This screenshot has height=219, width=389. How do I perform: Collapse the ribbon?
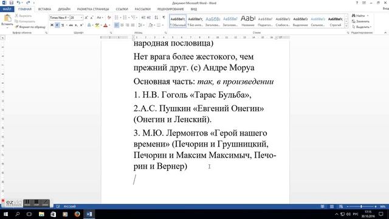[385, 32]
